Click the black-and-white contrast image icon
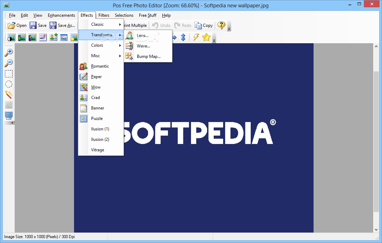 click(x=11, y=37)
